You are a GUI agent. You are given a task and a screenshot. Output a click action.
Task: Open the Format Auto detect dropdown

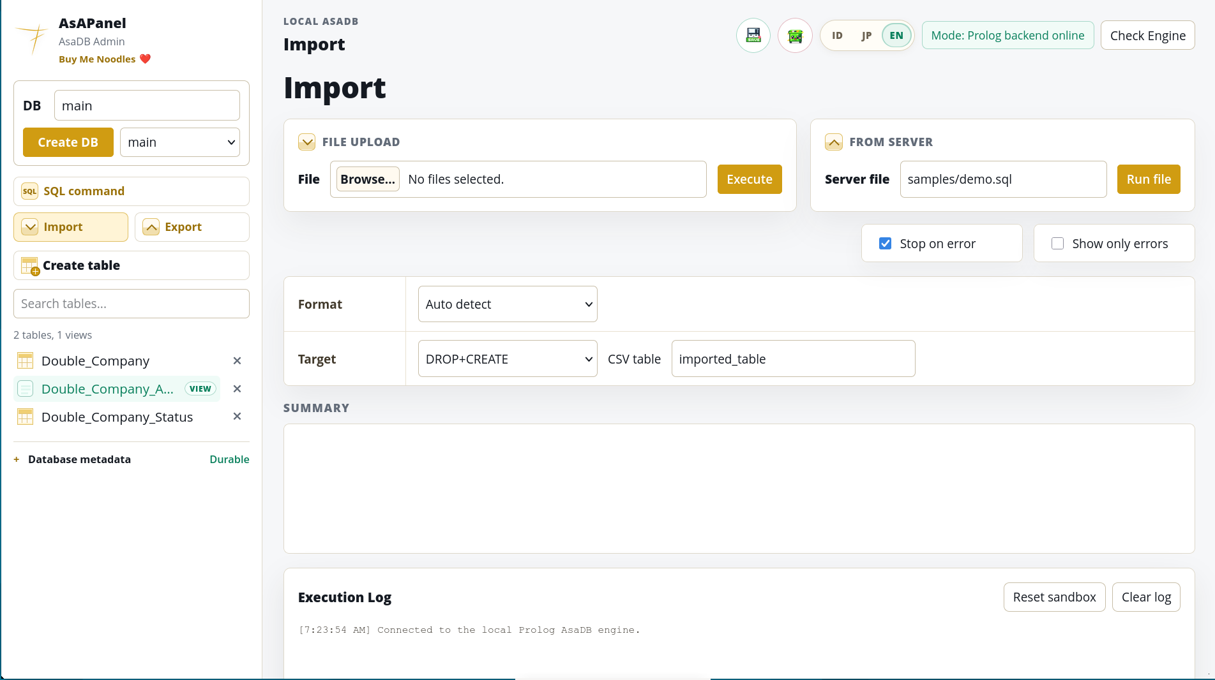coord(508,304)
